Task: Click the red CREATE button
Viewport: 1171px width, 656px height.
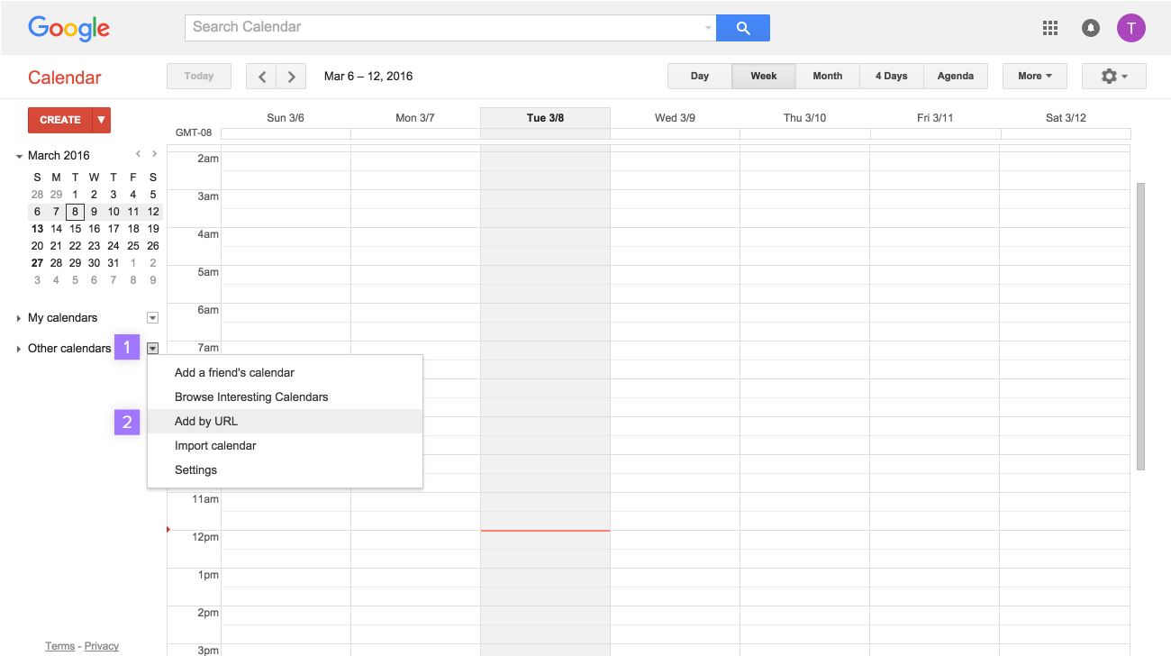Action: [60, 120]
